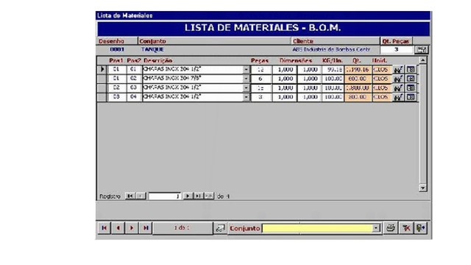Click the Peças cell in the Pos2 04 row
This screenshot has width=471, height=265.
coord(261,97)
